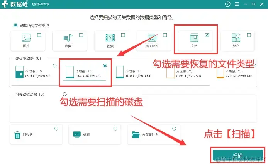Click the E: drive disk icon
Viewport: 268px width, 165px height.
click(120, 72)
